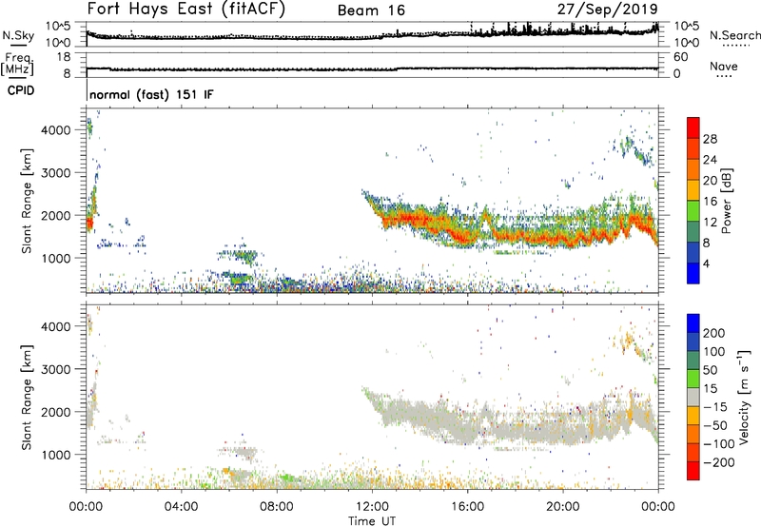The image size is (761, 527).
Task: Click the '15' value on Velocity colorbar
Action: point(711,388)
